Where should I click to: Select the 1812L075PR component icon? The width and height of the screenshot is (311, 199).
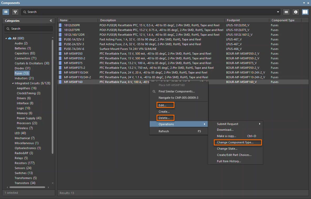point(60,30)
